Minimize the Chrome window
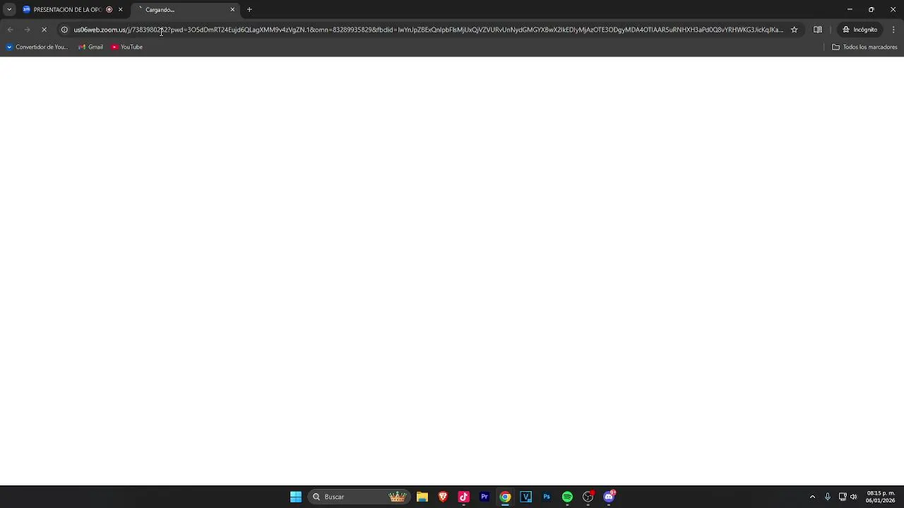The height and width of the screenshot is (508, 904). (x=850, y=9)
